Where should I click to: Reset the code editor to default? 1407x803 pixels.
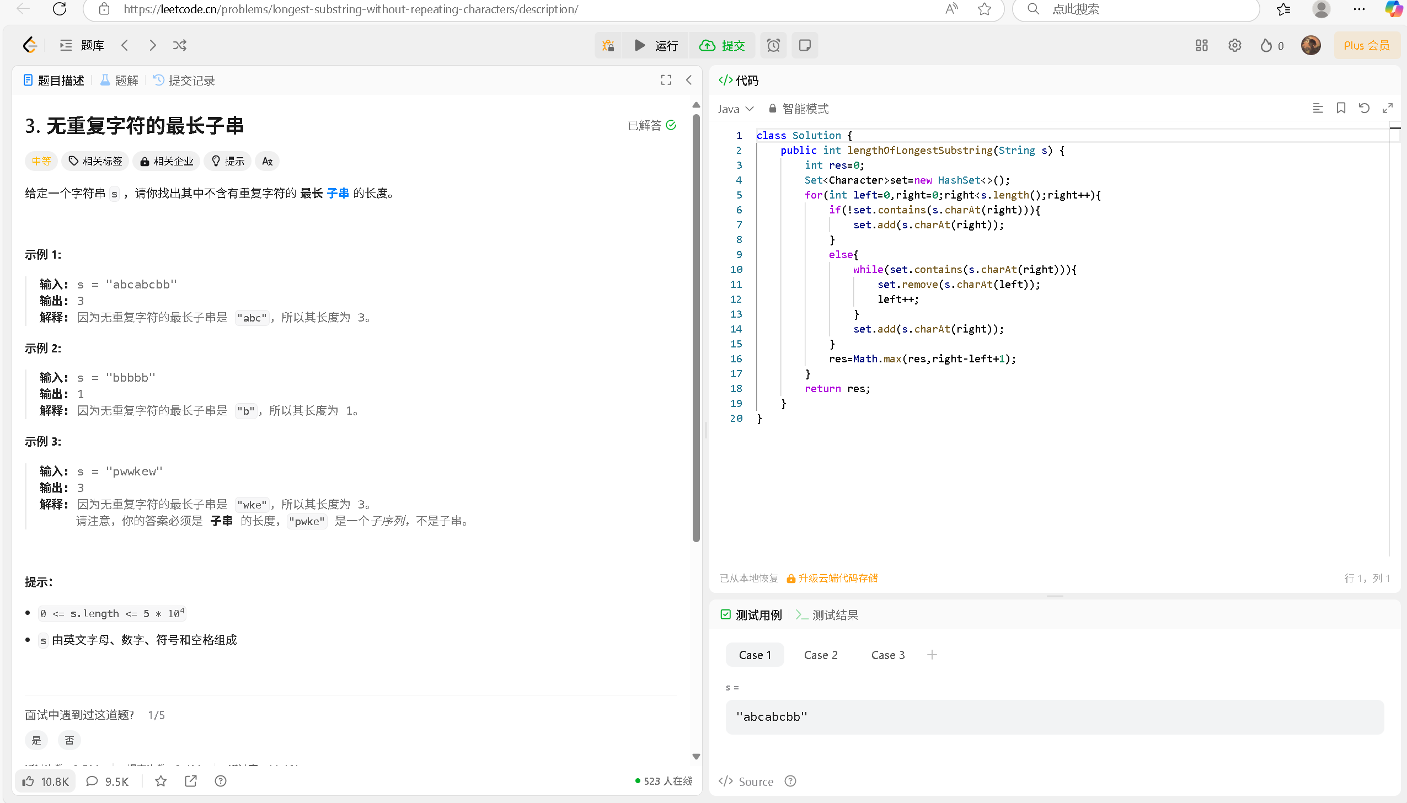coord(1364,108)
